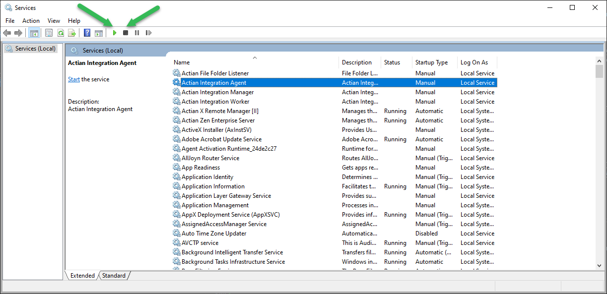Screen dimensions: 607x294
Task: Toggle Show/Hide Action Pane toolbar icon
Action: [x=99, y=33]
